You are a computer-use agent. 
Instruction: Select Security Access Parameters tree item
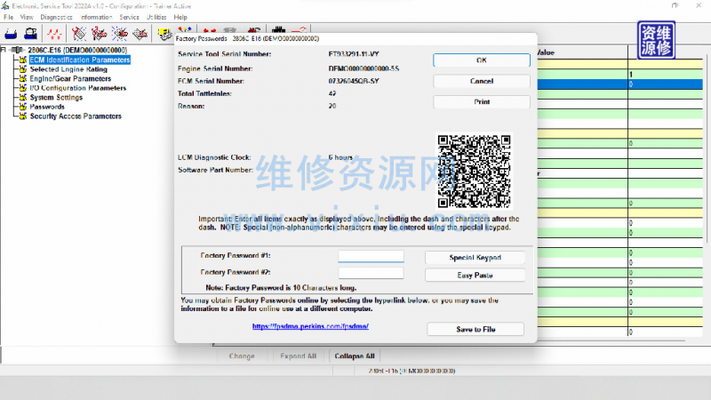(x=76, y=116)
